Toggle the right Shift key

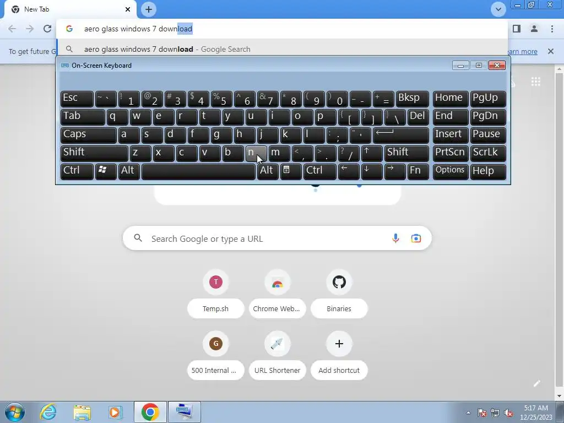(x=406, y=153)
